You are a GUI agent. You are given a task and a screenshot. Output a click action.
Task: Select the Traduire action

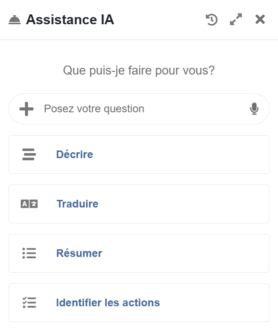point(77,204)
